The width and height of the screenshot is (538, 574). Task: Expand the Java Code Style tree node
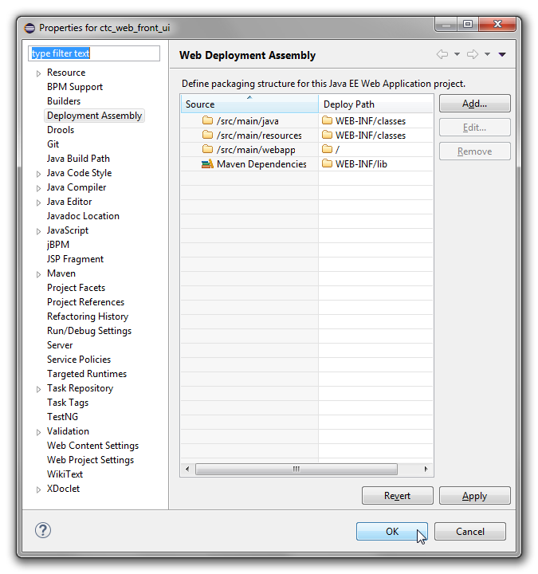pyautogui.click(x=38, y=174)
